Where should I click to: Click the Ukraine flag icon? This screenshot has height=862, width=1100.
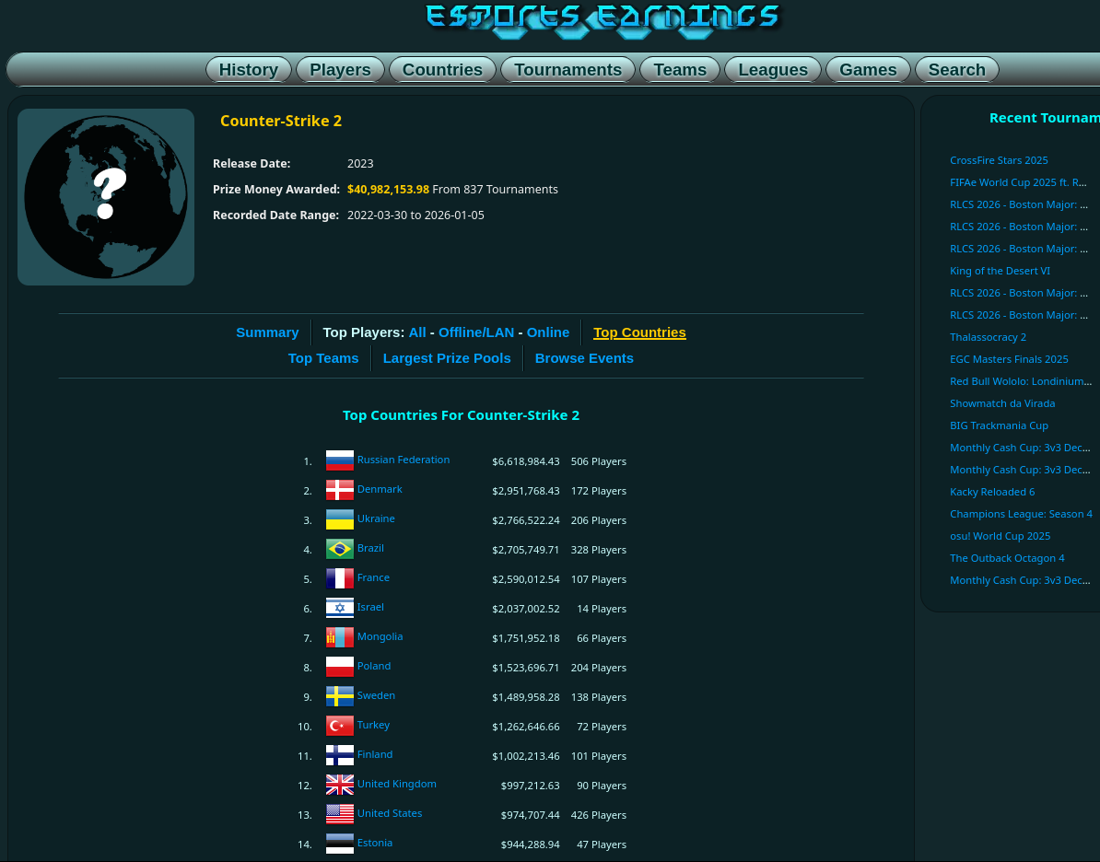340,519
